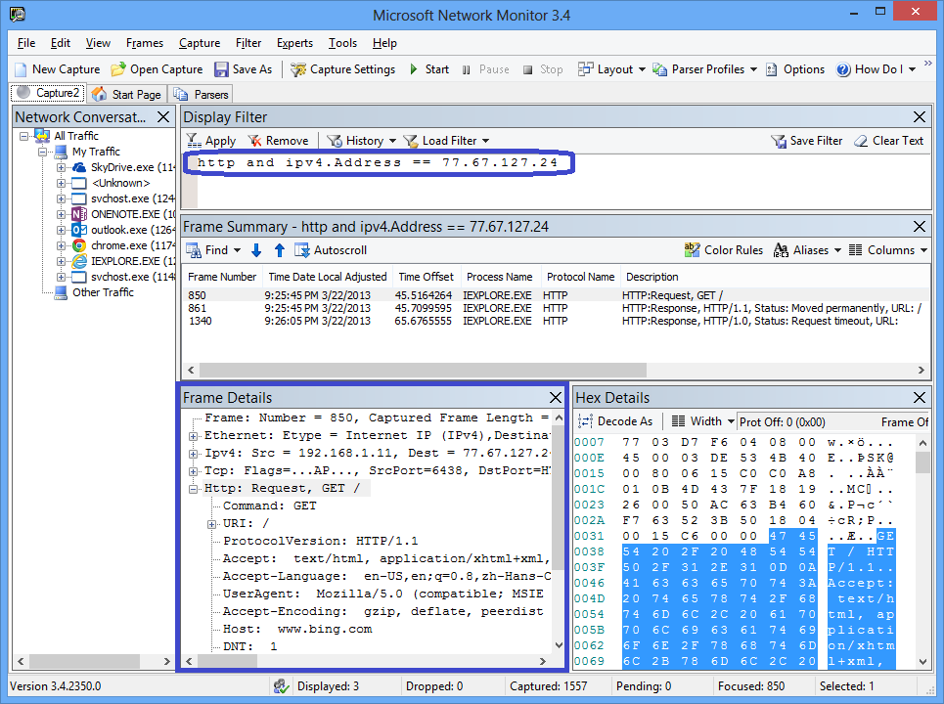Viewport: 944px width, 704px height.
Task: Open the Load Filter dropdown
Action: tap(446, 141)
